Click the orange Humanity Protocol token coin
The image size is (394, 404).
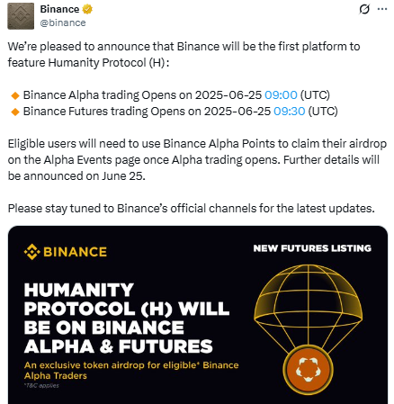pos(308,370)
